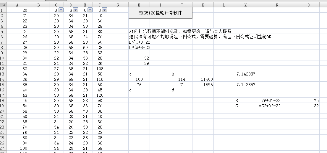Open filter dropdown for column B header
The image size is (327, 153).
75,10
